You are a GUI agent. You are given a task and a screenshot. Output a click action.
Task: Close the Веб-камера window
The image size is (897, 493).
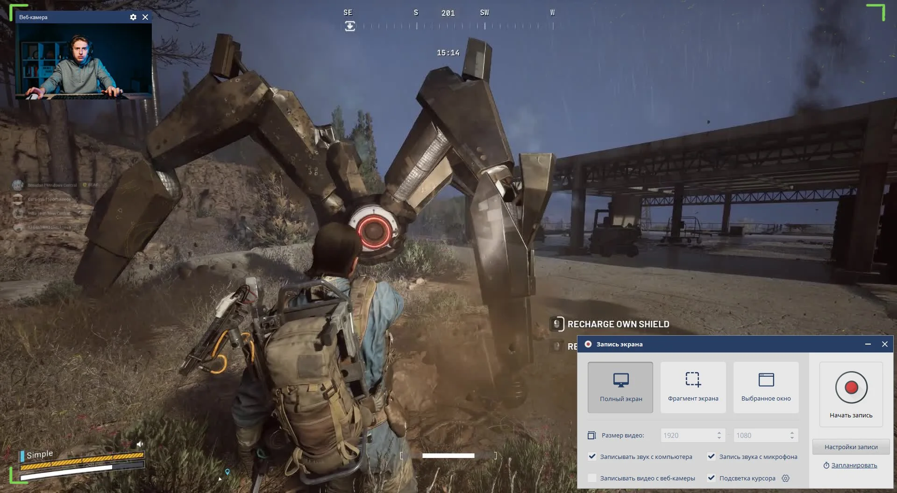pos(145,17)
